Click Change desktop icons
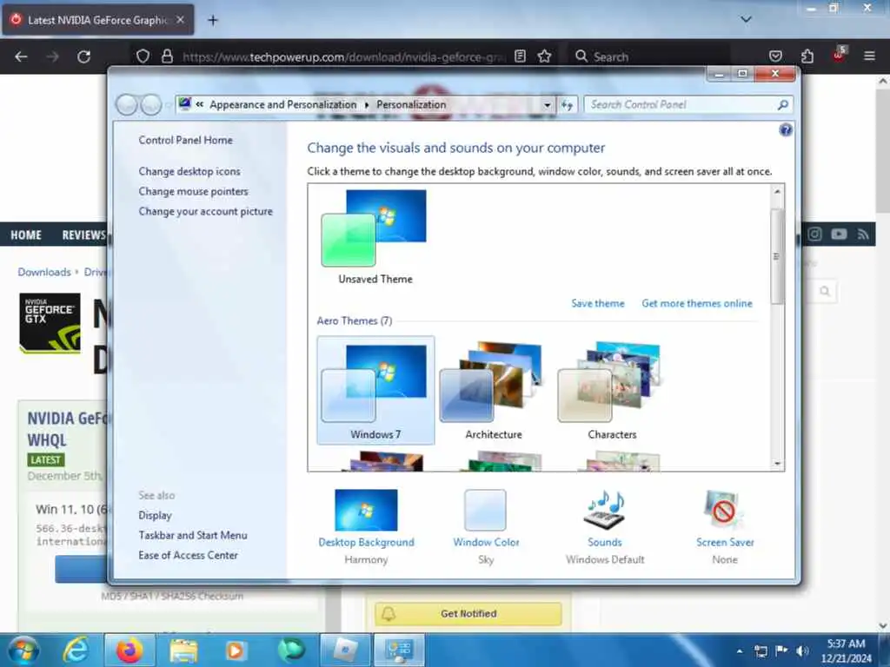The width and height of the screenshot is (890, 667). (189, 171)
